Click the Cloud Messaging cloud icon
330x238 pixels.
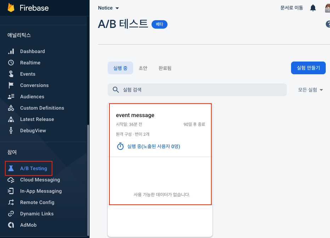(11, 180)
